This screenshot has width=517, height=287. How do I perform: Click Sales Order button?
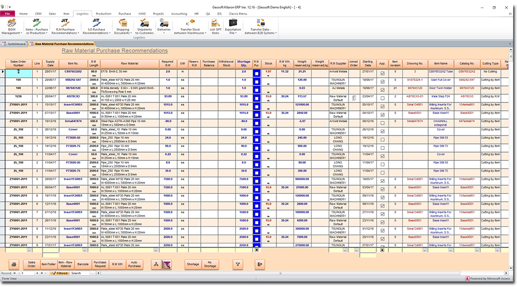click(31, 264)
